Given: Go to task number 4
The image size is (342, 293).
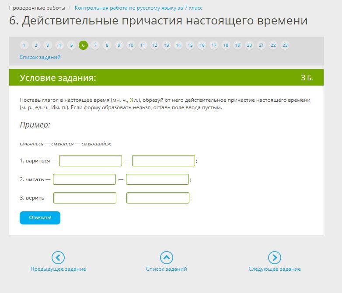Looking at the screenshot, I should (59, 45).
